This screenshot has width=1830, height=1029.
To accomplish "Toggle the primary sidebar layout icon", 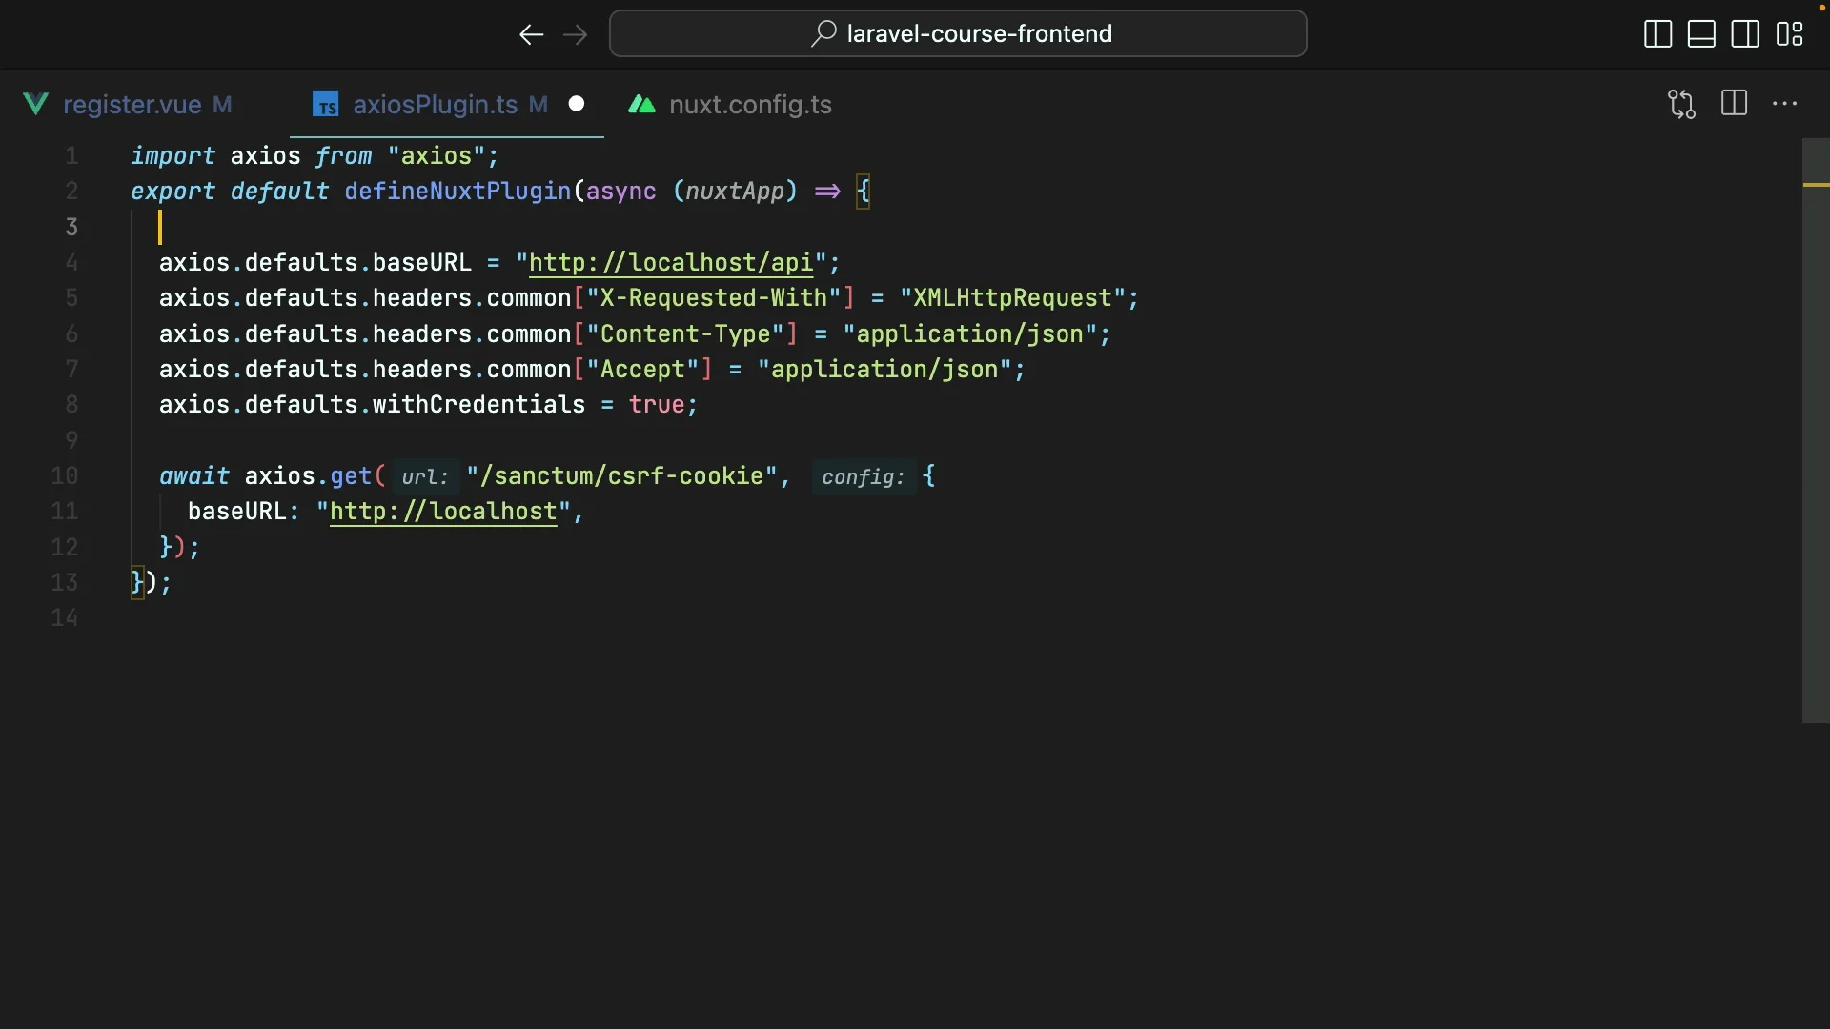I will (1657, 34).
